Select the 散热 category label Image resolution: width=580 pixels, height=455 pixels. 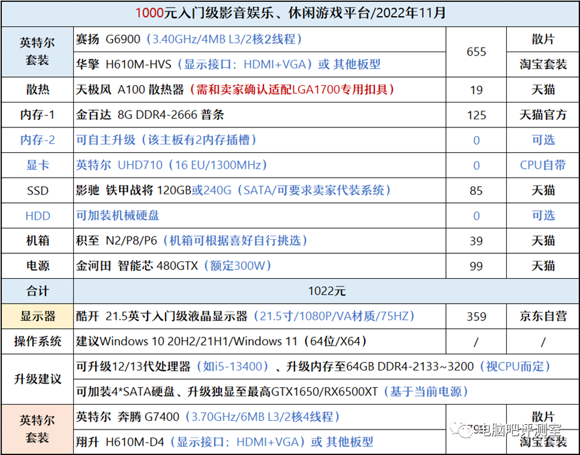pyautogui.click(x=38, y=90)
